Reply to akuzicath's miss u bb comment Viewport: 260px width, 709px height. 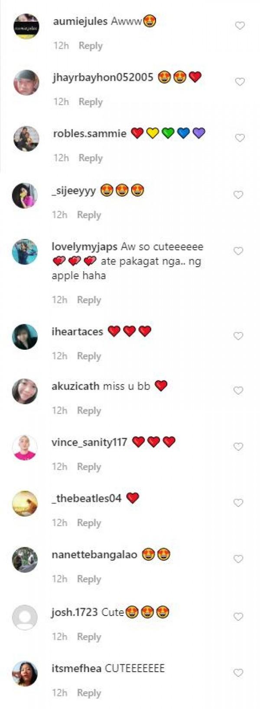[89, 411]
